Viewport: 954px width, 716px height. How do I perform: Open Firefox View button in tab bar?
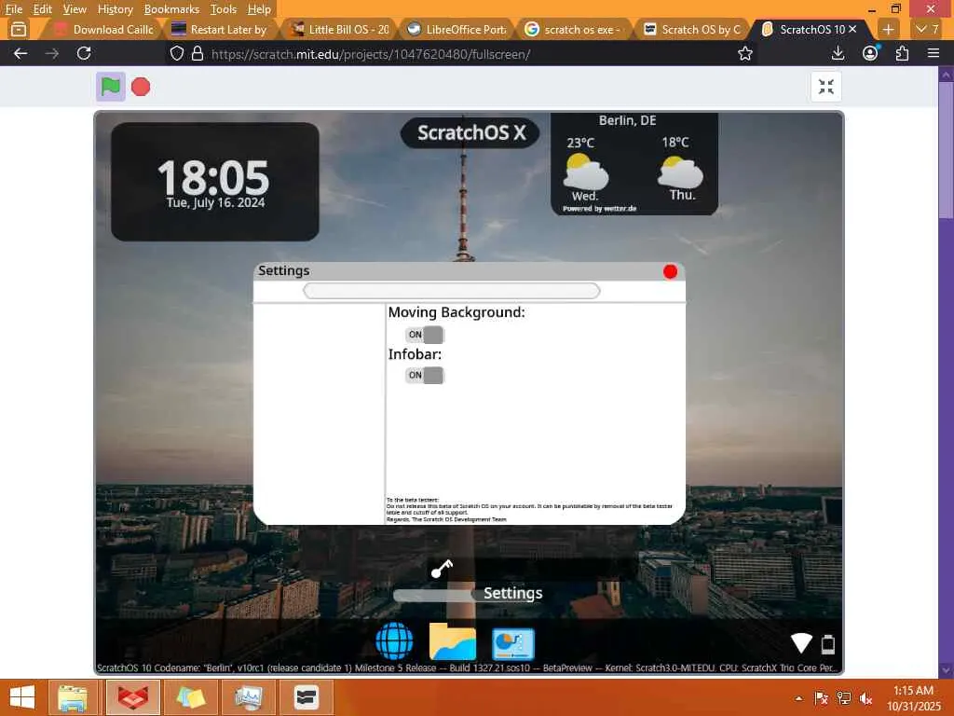coord(19,29)
